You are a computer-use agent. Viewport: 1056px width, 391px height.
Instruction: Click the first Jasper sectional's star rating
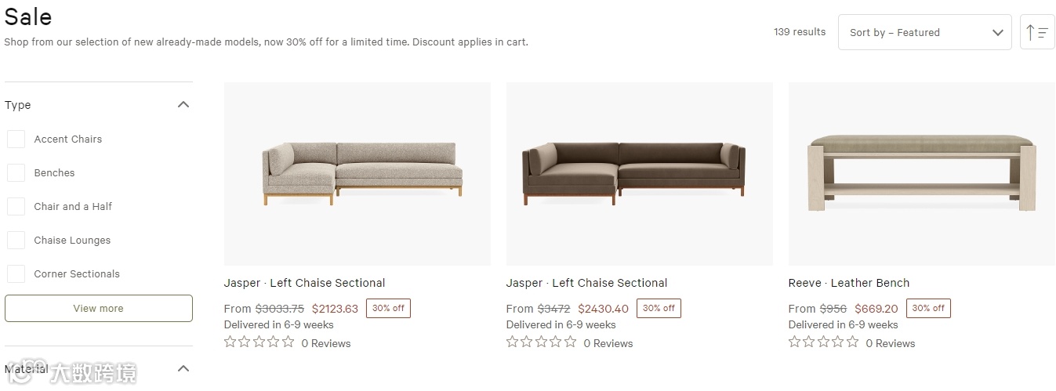tap(259, 342)
